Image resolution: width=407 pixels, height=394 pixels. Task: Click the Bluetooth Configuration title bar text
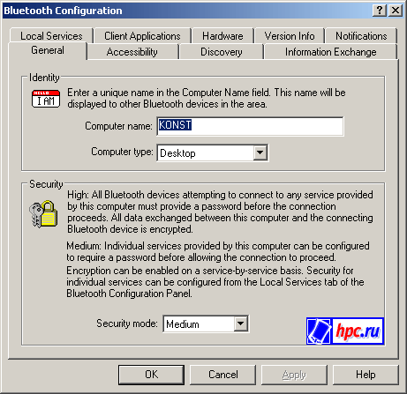click(x=63, y=11)
